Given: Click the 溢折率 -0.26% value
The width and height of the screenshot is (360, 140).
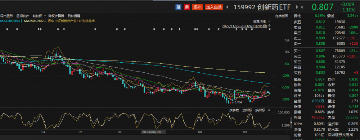Looking at the screenshot, I should [x=352, y=124].
